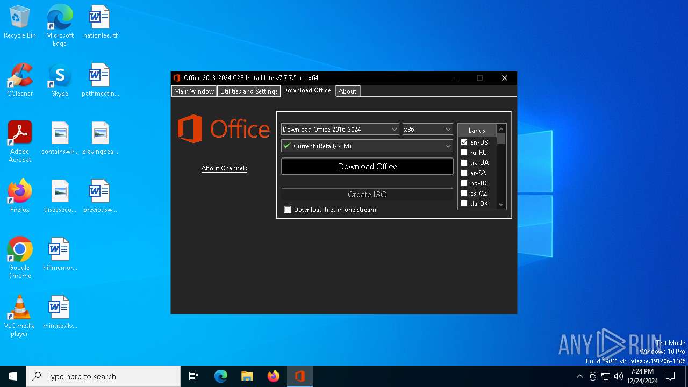The image size is (688, 387).
Task: Click the language list scrollbar thumb
Action: click(501, 139)
